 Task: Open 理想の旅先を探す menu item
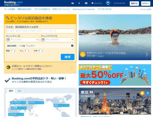point(25,9)
